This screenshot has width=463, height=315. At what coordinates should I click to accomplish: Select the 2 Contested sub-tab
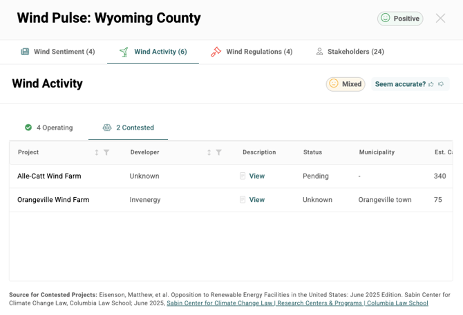point(129,128)
